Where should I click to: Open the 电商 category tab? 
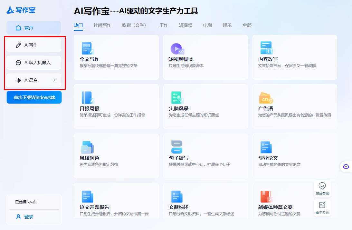(x=207, y=25)
